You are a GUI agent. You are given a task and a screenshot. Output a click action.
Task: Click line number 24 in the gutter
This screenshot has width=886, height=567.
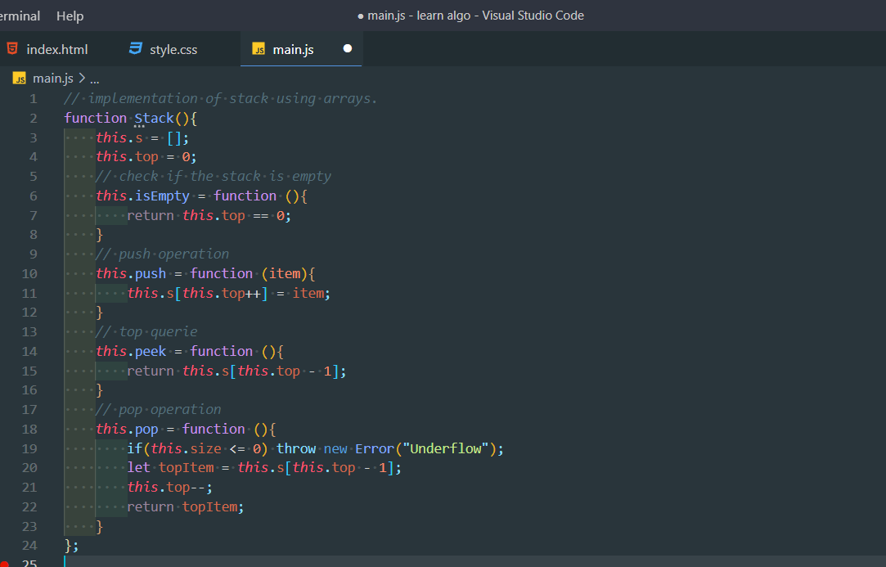coord(29,546)
